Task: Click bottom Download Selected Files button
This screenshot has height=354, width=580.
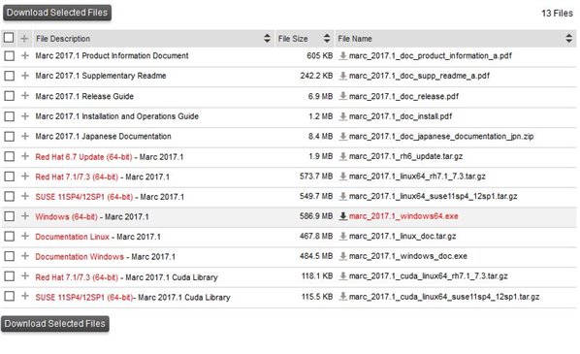Action: pos(55,324)
